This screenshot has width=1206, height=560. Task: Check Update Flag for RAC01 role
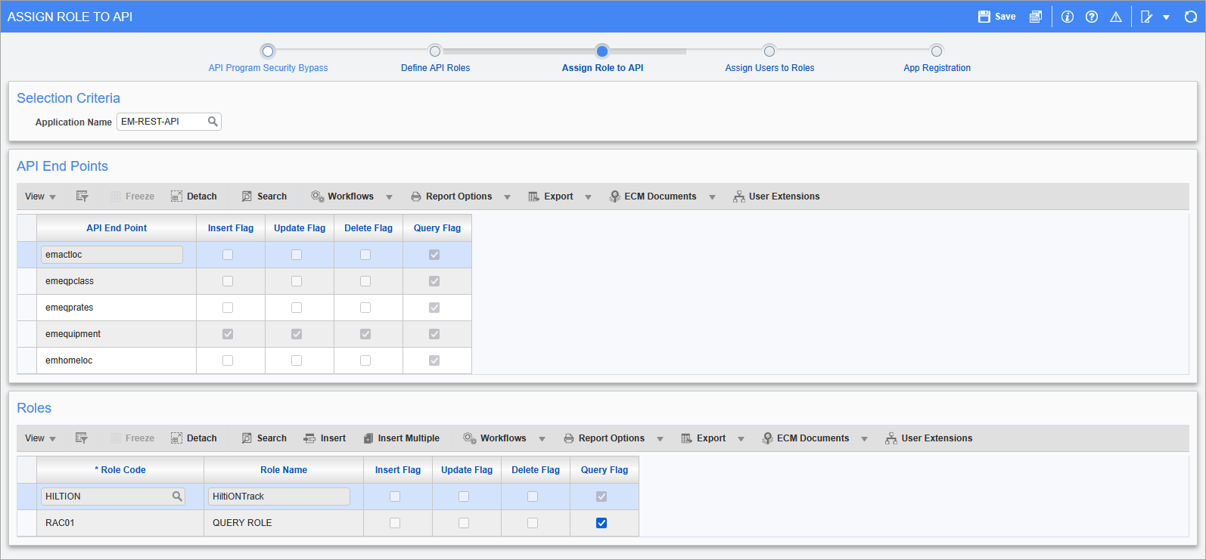(x=464, y=523)
